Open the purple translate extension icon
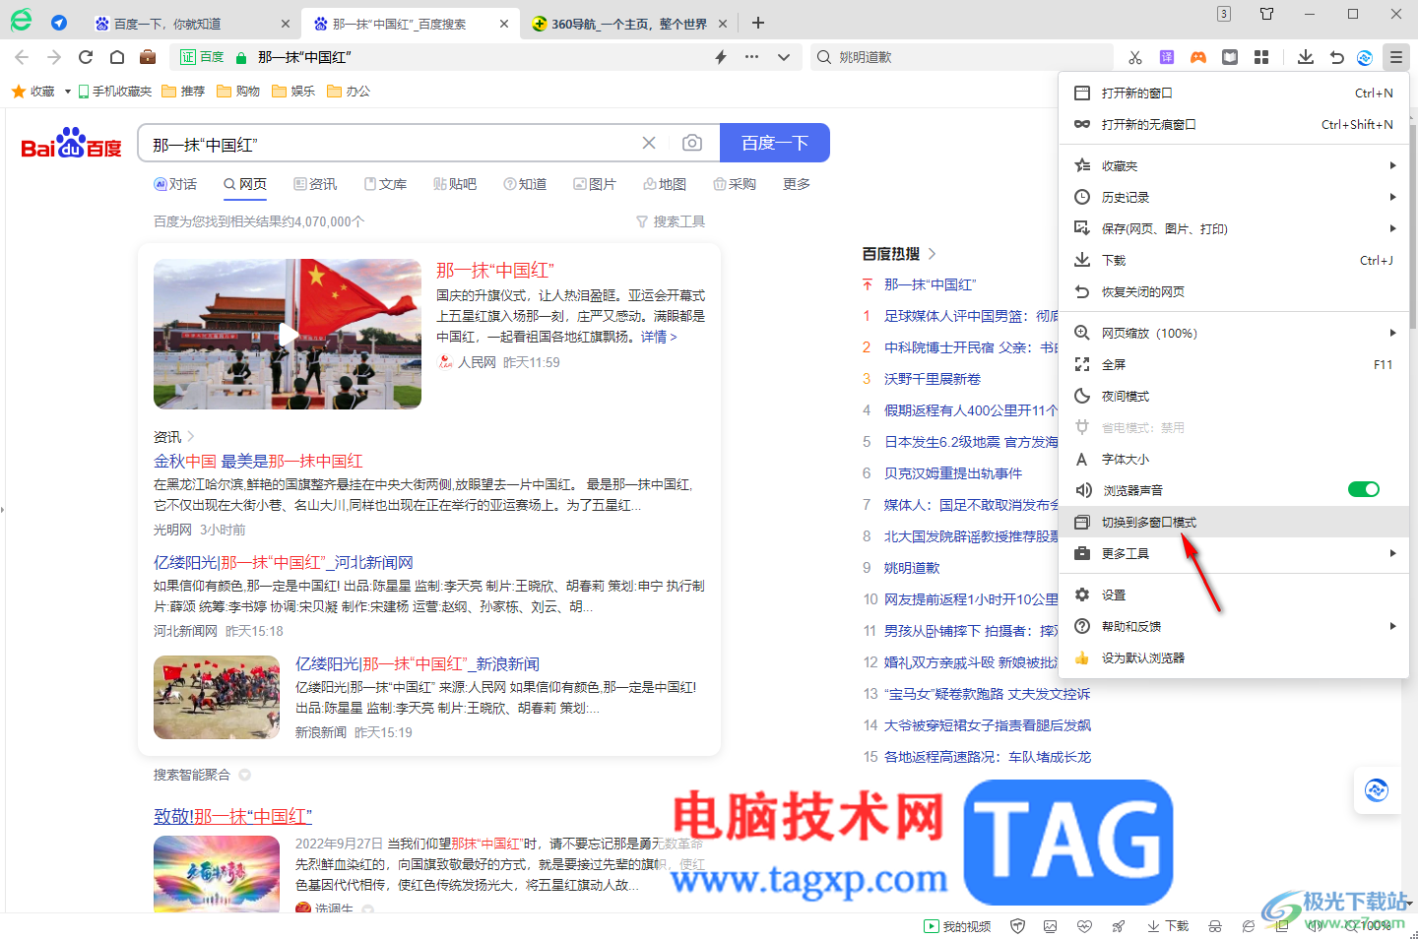 coord(1167,57)
